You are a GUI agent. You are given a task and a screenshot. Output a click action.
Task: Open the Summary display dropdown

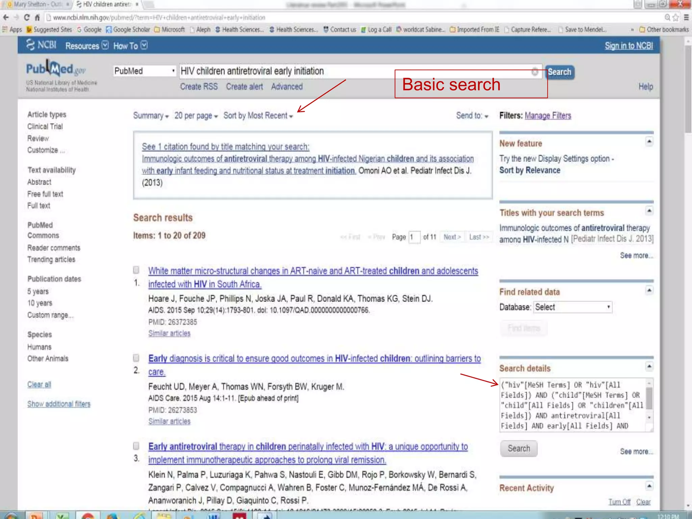[x=151, y=116]
